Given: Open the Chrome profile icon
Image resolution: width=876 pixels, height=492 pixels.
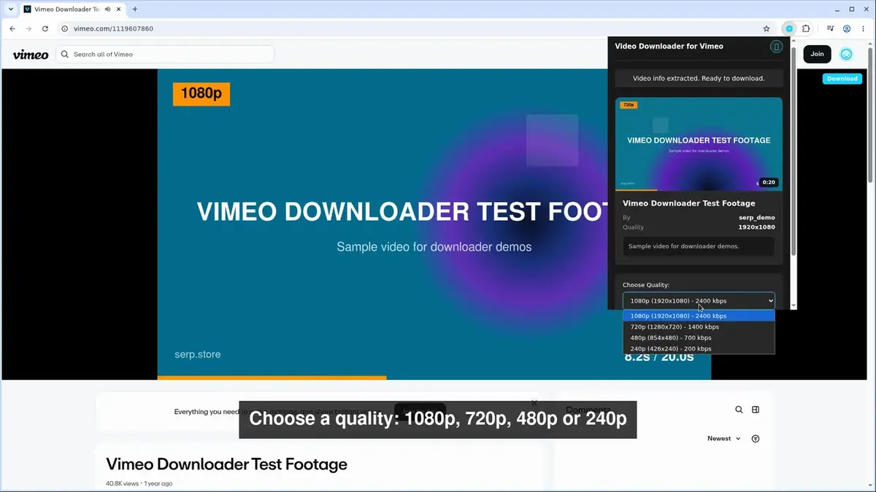Looking at the screenshot, I should 847,28.
